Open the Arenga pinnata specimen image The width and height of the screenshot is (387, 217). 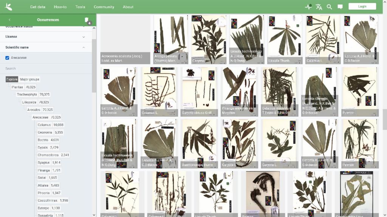pos(170,39)
